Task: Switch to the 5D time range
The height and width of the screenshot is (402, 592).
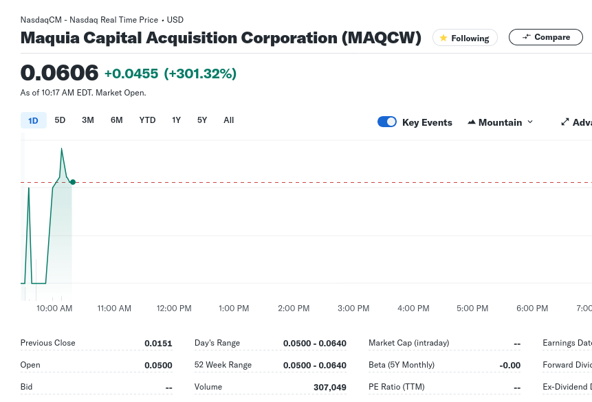Action: [x=60, y=120]
